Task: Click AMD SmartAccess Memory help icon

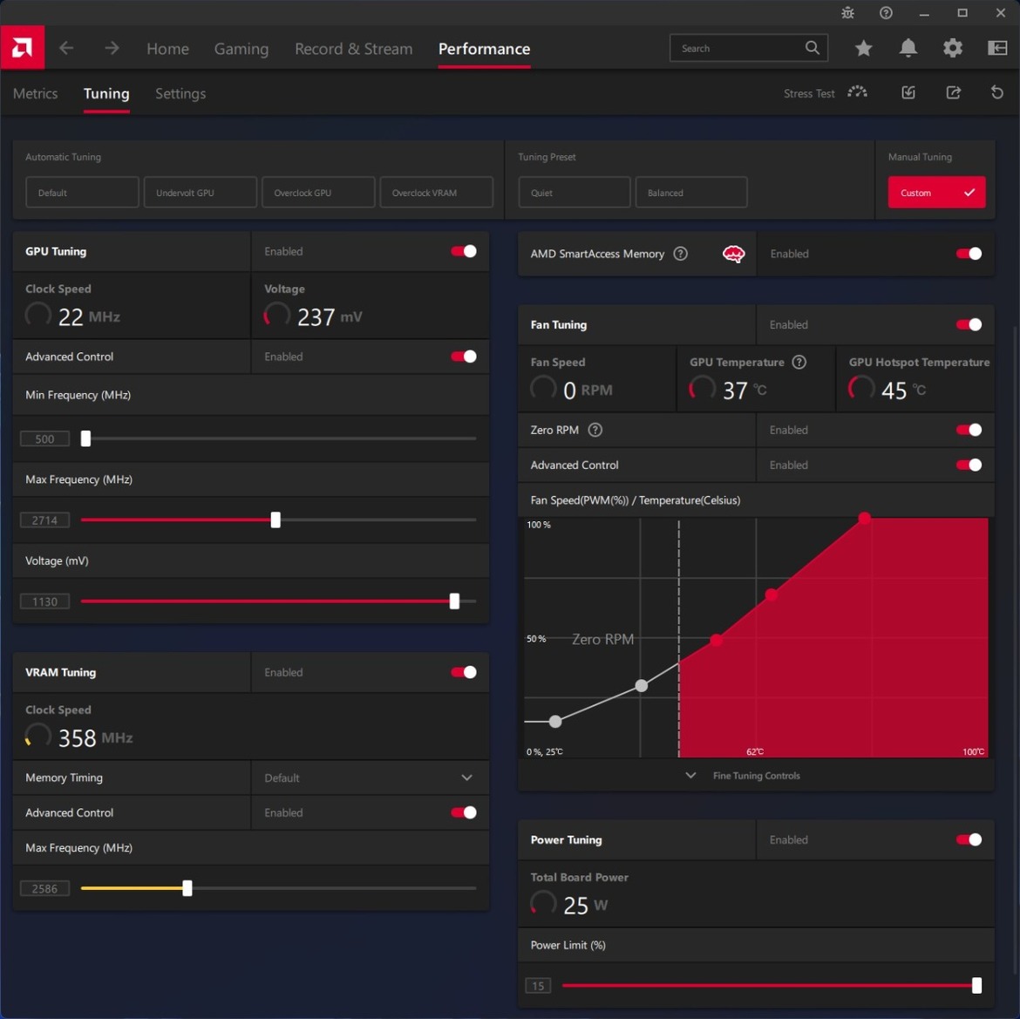Action: click(680, 254)
